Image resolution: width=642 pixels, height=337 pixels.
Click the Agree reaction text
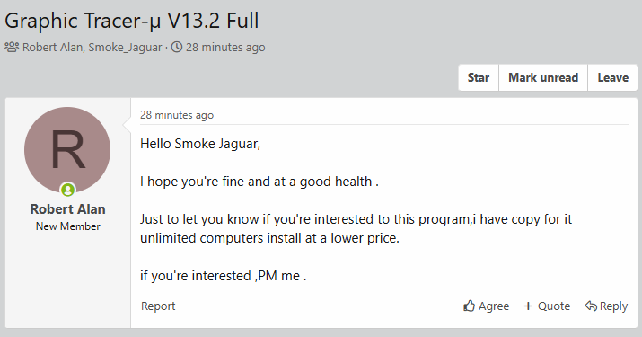click(494, 306)
